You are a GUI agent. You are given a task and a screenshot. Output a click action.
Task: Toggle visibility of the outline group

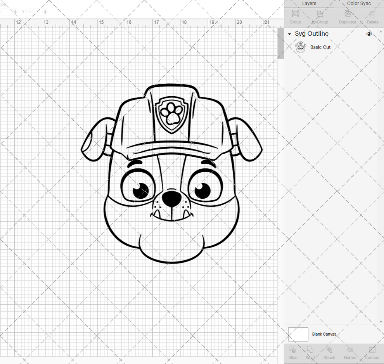[x=368, y=34]
